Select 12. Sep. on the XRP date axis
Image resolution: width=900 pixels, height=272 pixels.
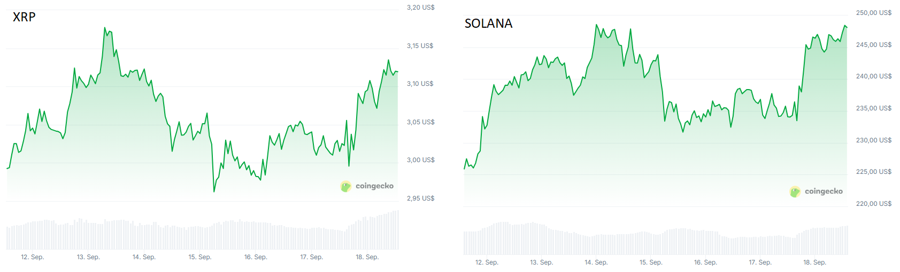[33, 257]
